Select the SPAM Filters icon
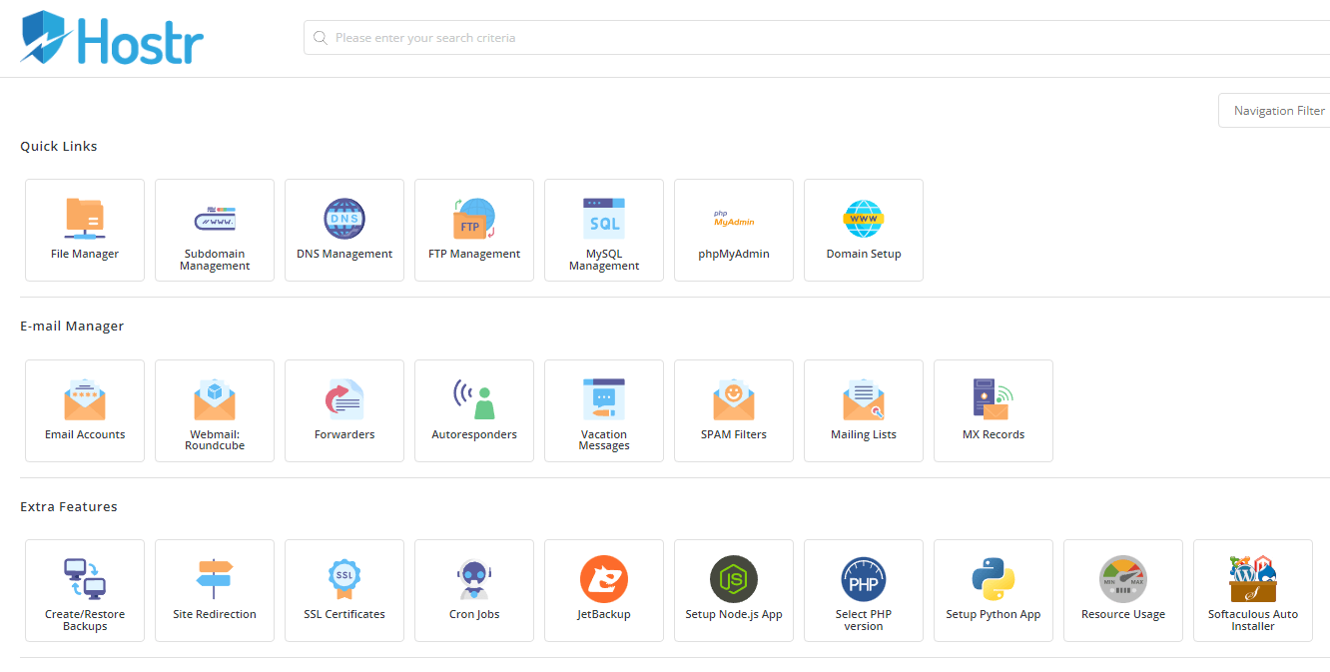1330x672 pixels. tap(734, 399)
